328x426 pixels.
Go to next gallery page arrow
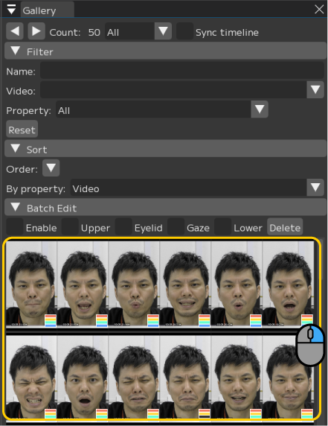click(36, 31)
